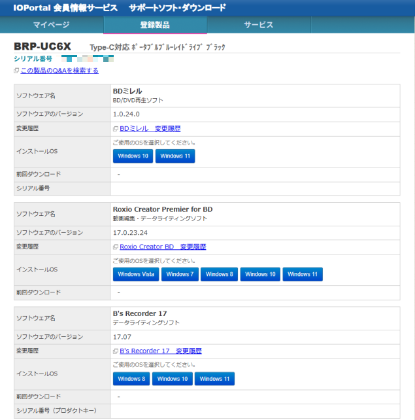Select Windows Vista for Roxio Creator
Image resolution: width=415 pixels, height=420 pixels.
click(x=136, y=274)
